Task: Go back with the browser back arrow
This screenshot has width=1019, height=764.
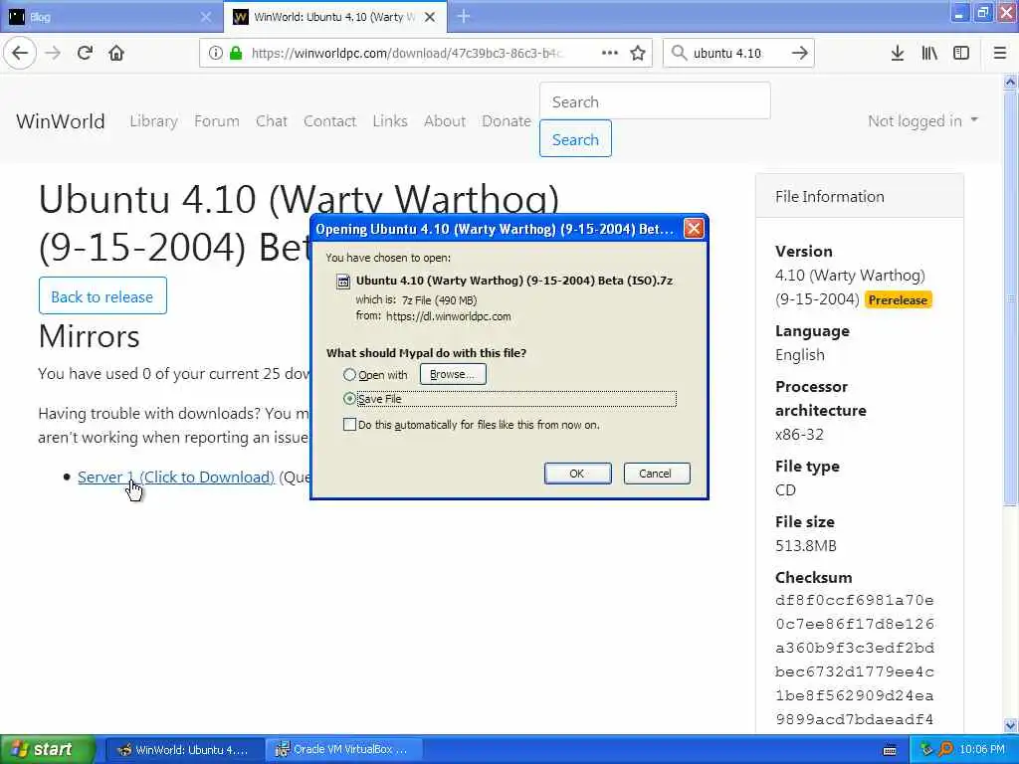Action: pos(20,54)
